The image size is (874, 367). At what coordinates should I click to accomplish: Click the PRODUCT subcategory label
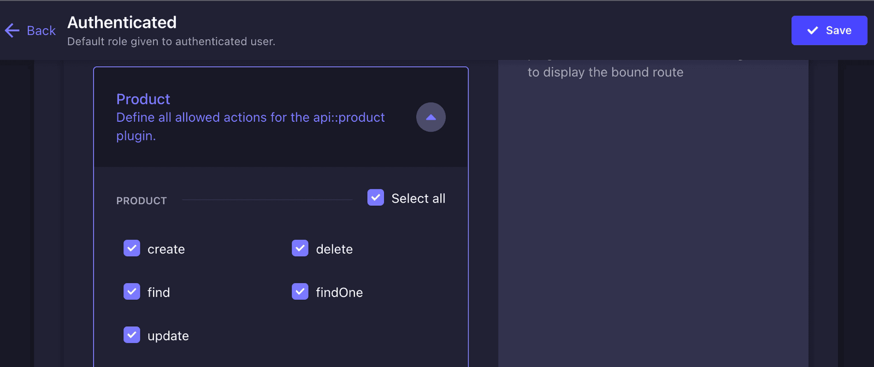(141, 201)
